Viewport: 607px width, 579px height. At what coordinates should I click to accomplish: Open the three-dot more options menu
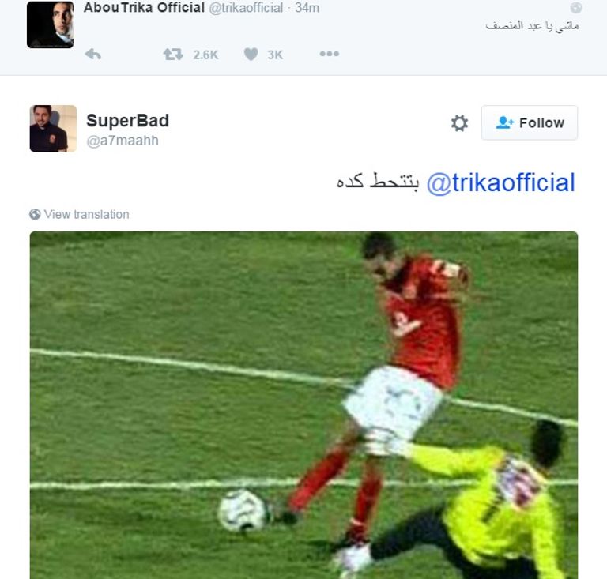click(x=329, y=54)
